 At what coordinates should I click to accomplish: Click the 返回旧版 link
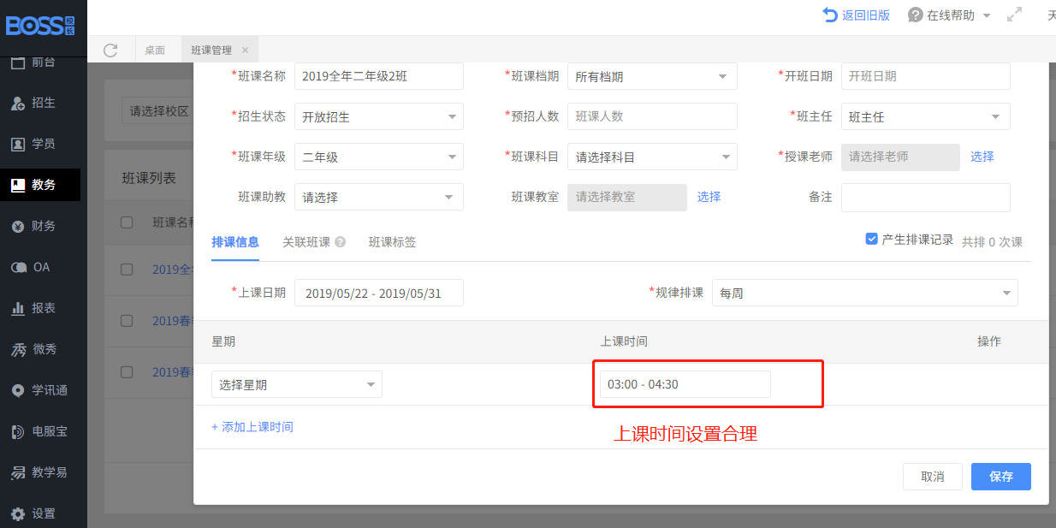(x=866, y=15)
